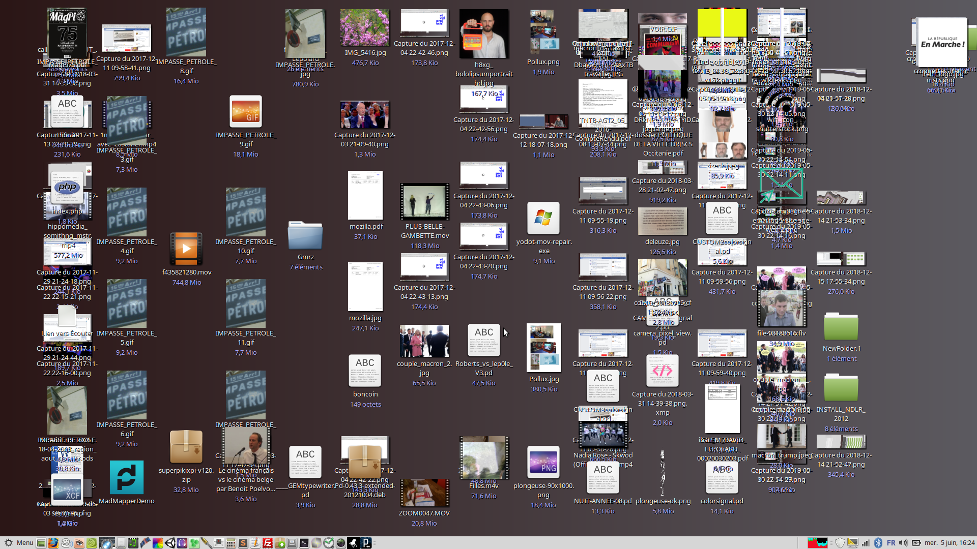The width and height of the screenshot is (977, 549).
Task: Open the Unity launcher in panel
Action: point(170,543)
